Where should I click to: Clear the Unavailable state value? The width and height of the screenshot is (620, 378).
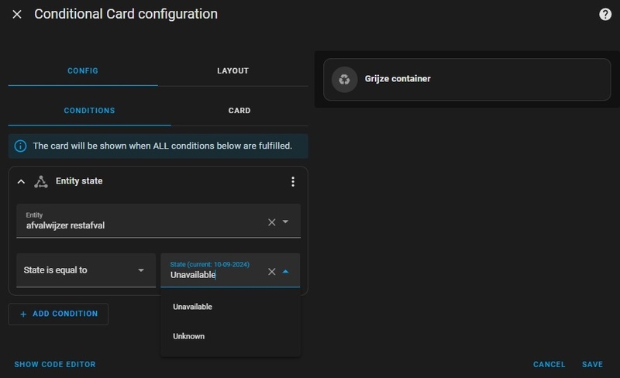pyautogui.click(x=271, y=272)
